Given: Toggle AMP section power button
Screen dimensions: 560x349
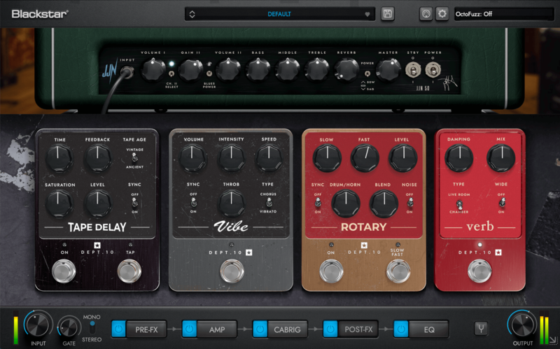Looking at the screenshot, I should pyautogui.click(x=189, y=329).
